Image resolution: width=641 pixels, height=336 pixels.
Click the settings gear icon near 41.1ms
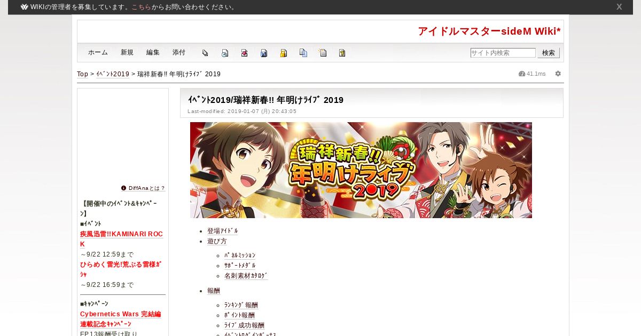tap(558, 74)
